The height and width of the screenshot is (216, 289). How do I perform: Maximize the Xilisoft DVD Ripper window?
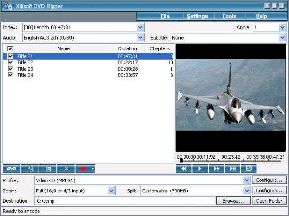click(275, 6)
